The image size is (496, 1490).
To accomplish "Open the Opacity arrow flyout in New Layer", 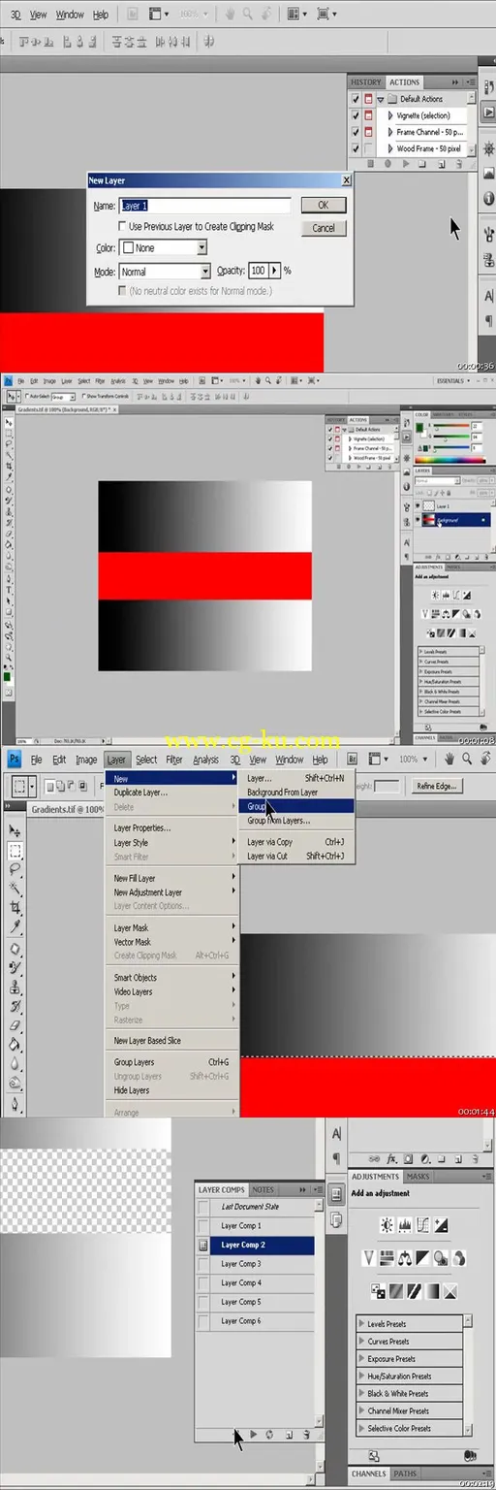I will click(x=274, y=271).
